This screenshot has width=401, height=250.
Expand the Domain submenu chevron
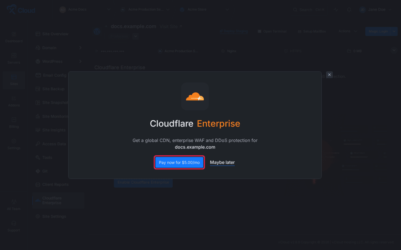click(80, 48)
